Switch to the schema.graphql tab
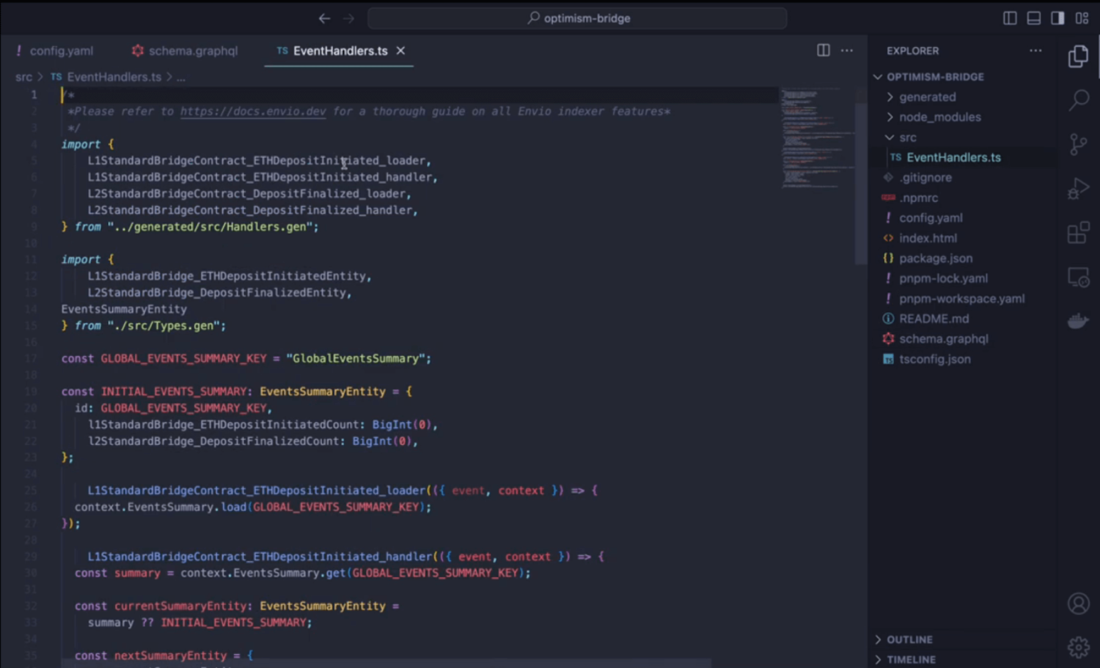This screenshot has width=1100, height=668. click(x=193, y=51)
